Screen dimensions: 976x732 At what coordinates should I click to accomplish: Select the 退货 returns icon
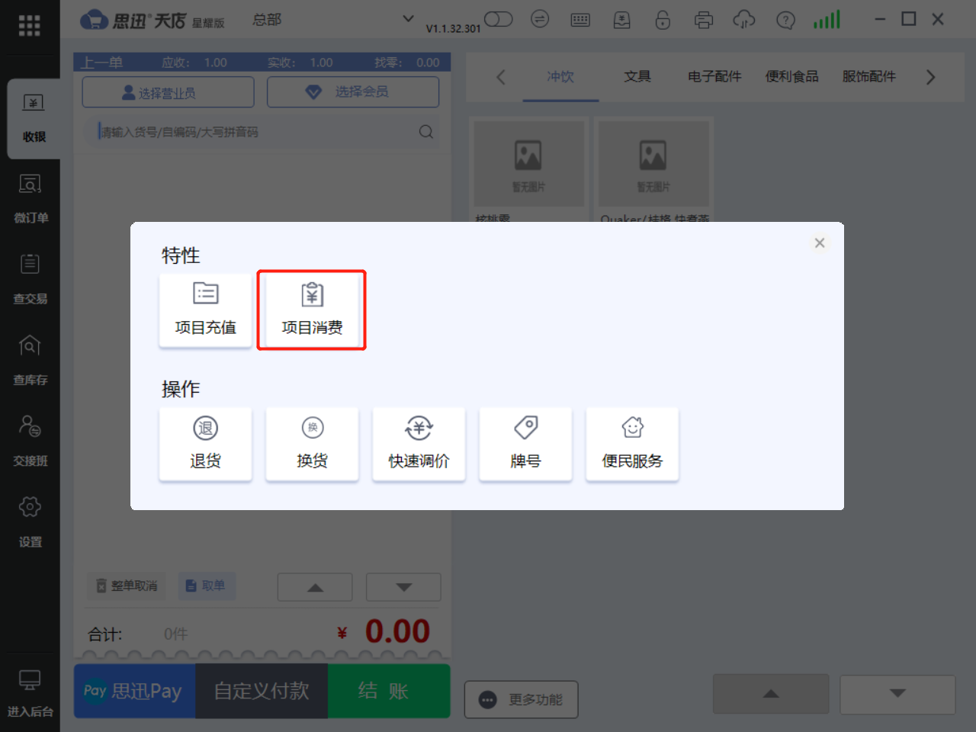pyautogui.click(x=205, y=444)
